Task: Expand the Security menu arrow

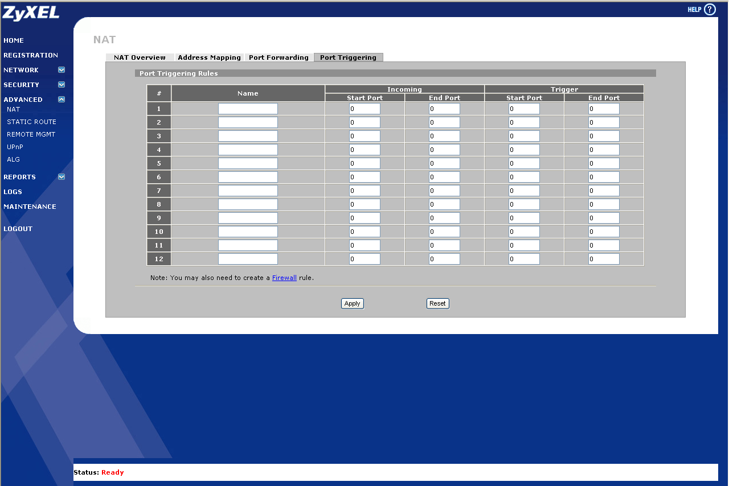Action: [x=62, y=85]
